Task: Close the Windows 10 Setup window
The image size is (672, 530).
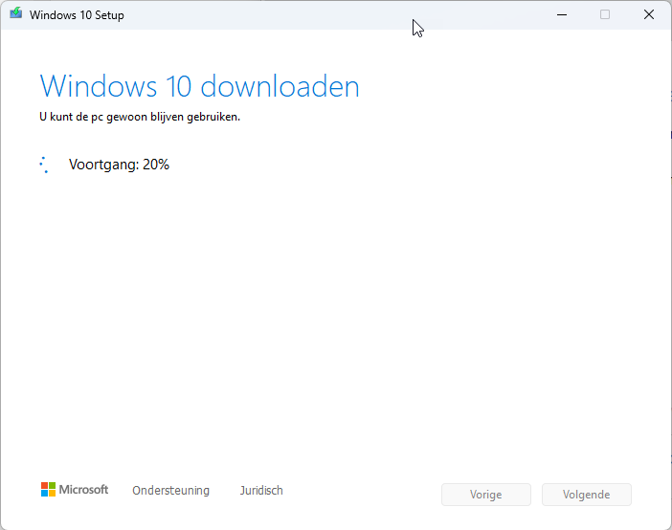Action: (x=649, y=14)
